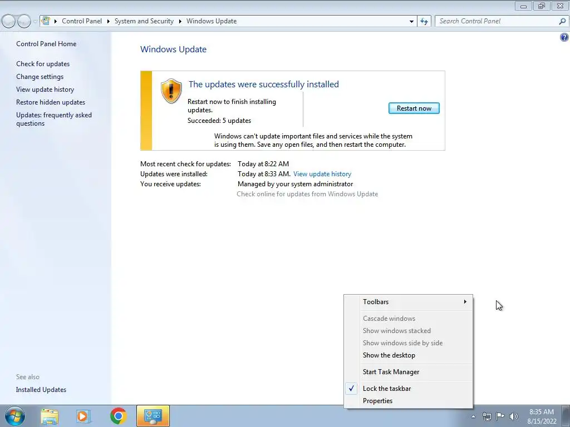Select the Control Panel taskbar button

153,416
